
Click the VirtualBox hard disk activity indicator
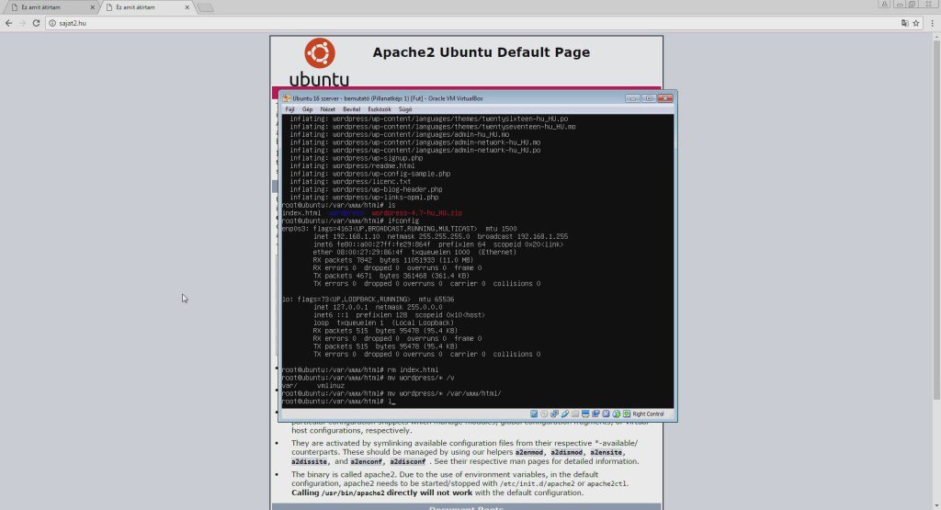click(534, 414)
